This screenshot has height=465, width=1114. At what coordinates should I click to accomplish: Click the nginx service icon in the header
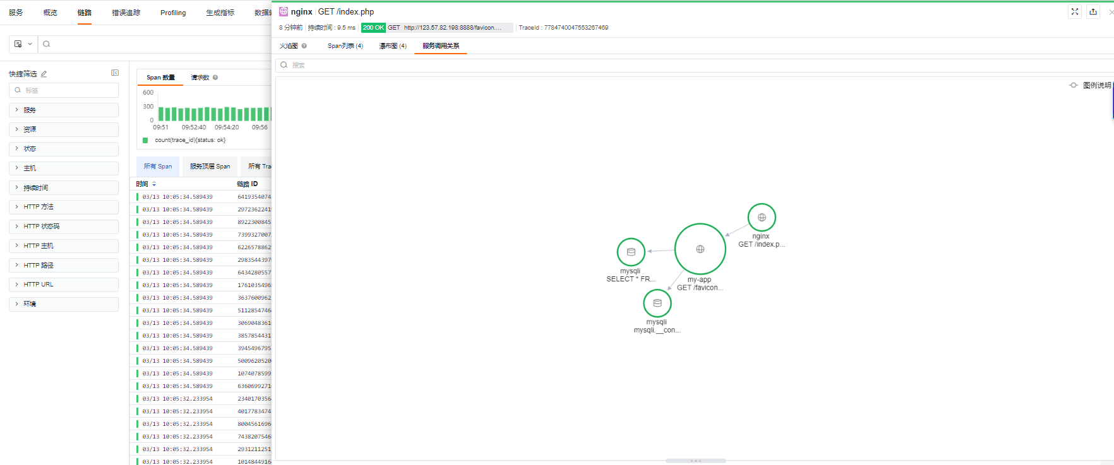pos(284,11)
